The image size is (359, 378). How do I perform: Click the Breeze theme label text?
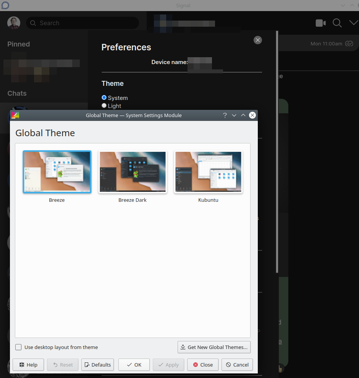click(x=57, y=200)
